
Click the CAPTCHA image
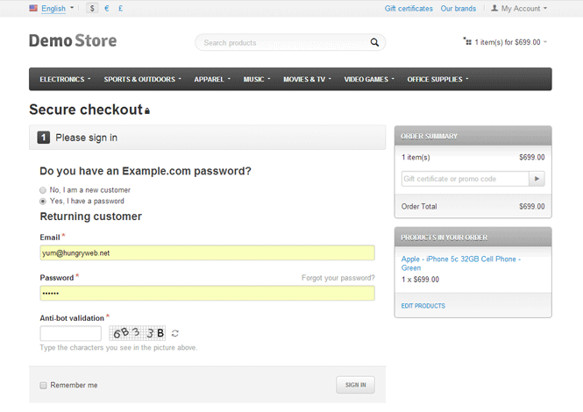[x=138, y=333]
